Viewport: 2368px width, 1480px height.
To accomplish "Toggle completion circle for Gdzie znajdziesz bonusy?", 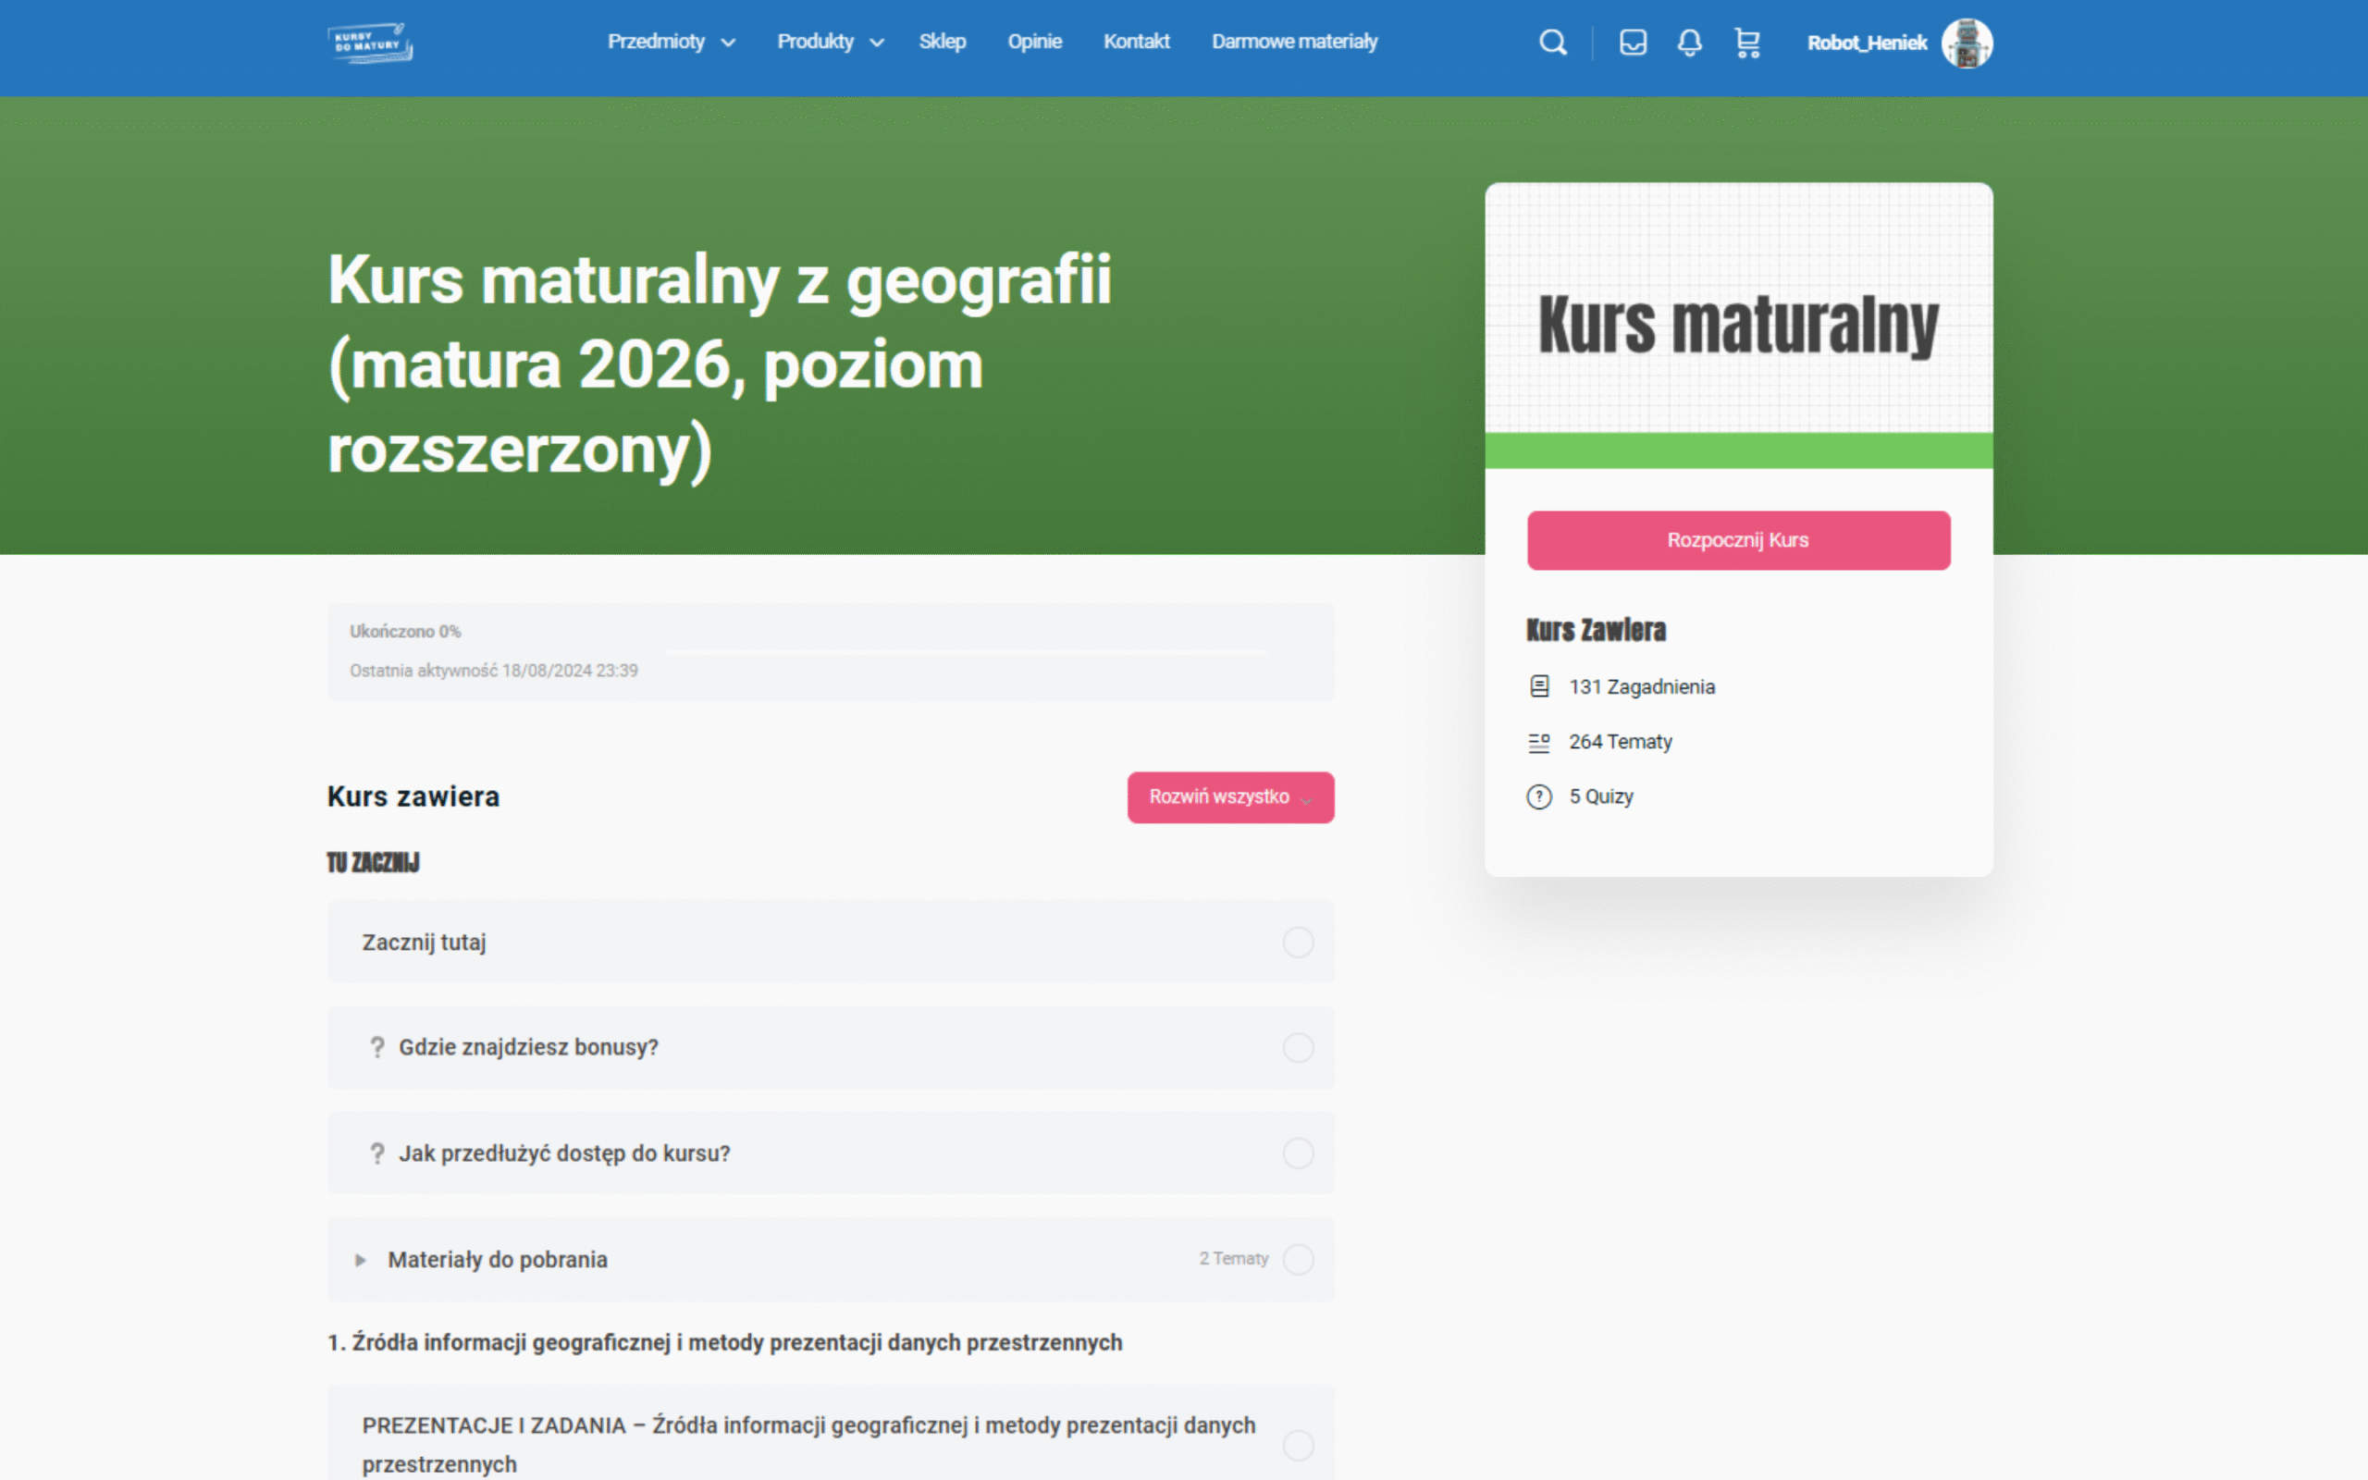I will (x=1299, y=1047).
